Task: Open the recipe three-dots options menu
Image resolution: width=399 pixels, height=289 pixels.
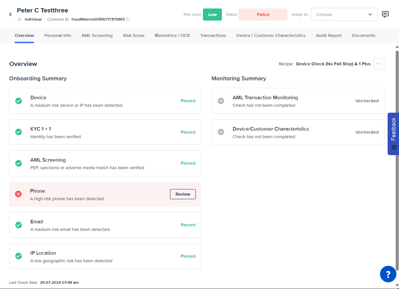Action: [378, 64]
